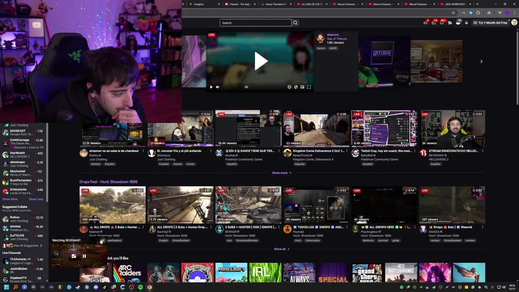Open JustinBieber live channel in sidebar
Viewport: 519px width, 292px height.
point(23,271)
